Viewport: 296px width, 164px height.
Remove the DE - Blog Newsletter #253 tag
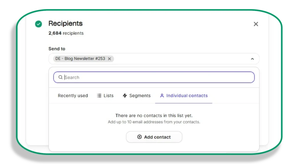tap(110, 59)
